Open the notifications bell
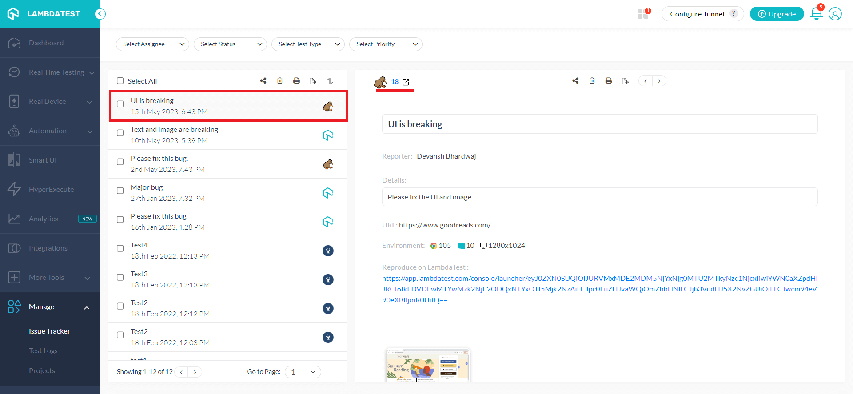This screenshot has height=394, width=853. pos(816,14)
